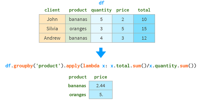This screenshot has height=100, width=202.
Task: Select the Andrew client cell
Action: point(52,38)
